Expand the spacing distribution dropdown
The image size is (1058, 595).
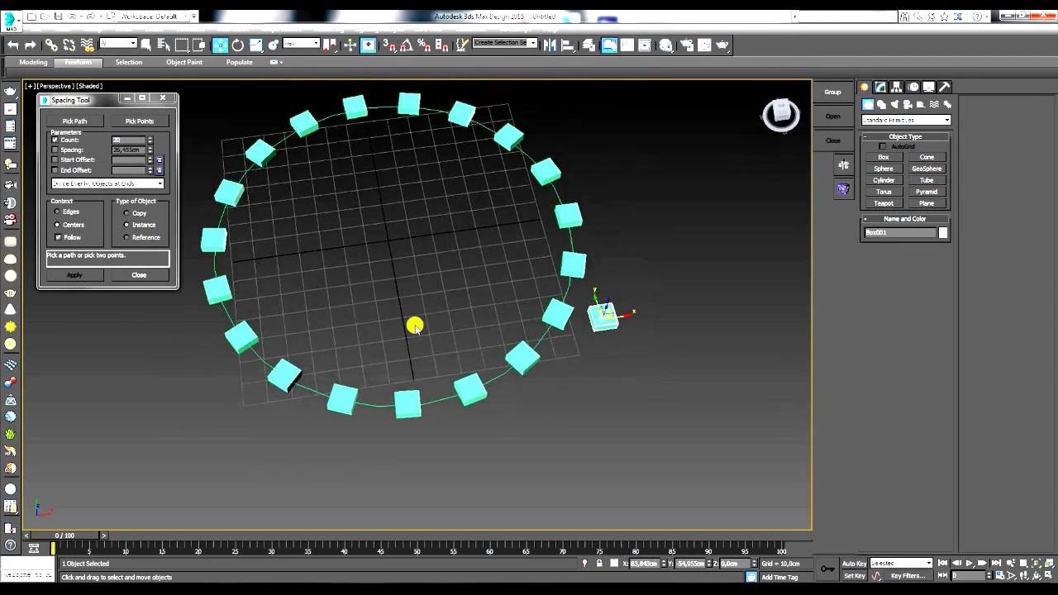click(107, 183)
